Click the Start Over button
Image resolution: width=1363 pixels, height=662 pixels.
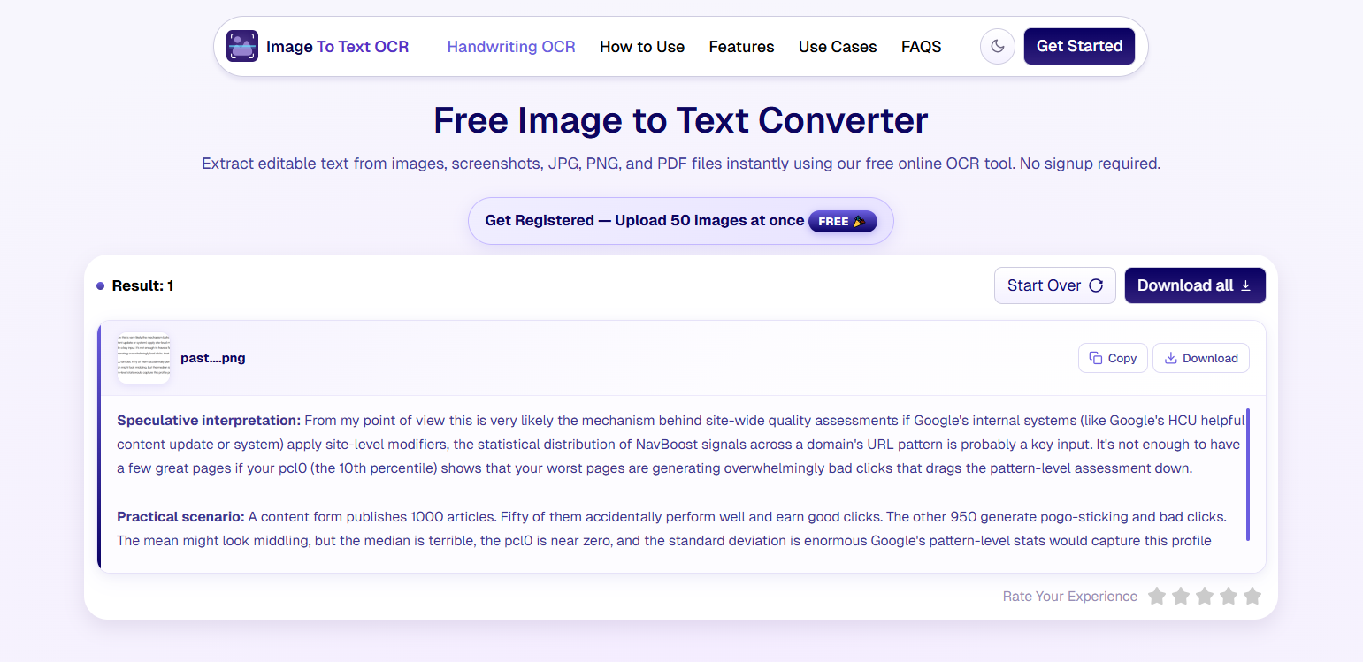[x=1055, y=285]
